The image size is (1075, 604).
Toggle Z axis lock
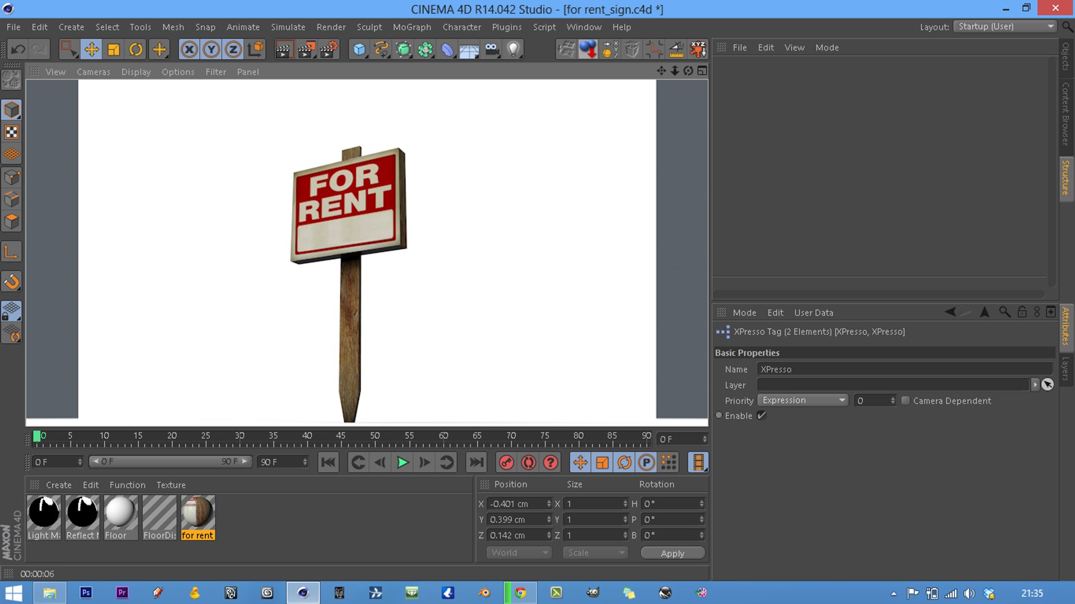click(233, 49)
